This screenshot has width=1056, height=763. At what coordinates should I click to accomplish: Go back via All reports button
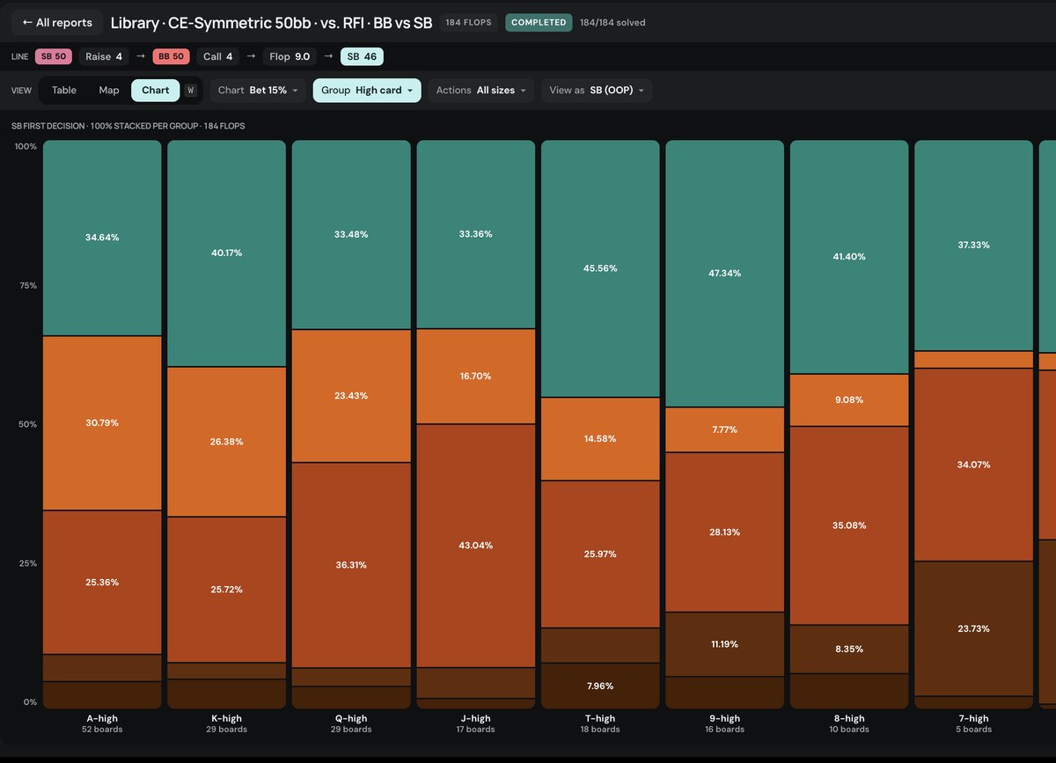tap(57, 23)
